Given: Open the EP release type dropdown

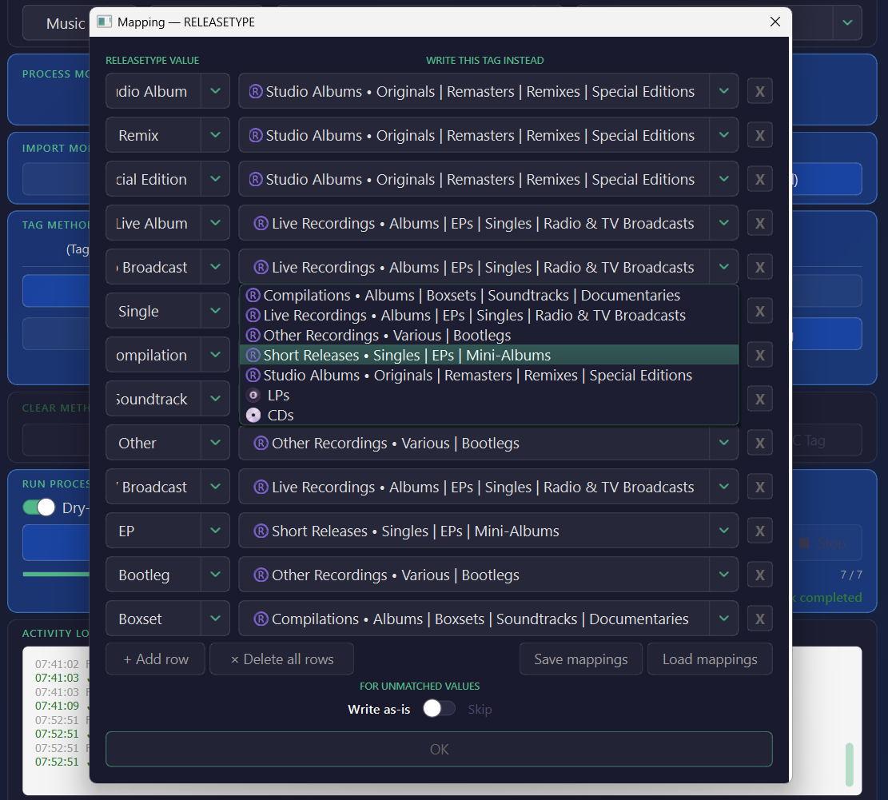Looking at the screenshot, I should [x=215, y=531].
